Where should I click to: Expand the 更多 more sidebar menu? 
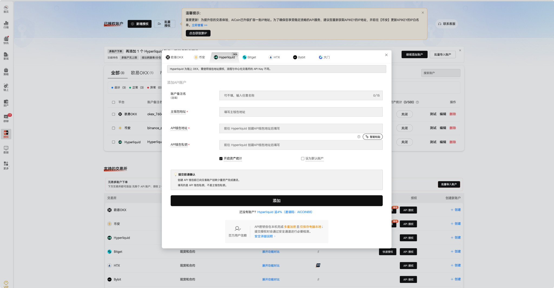click(6, 165)
